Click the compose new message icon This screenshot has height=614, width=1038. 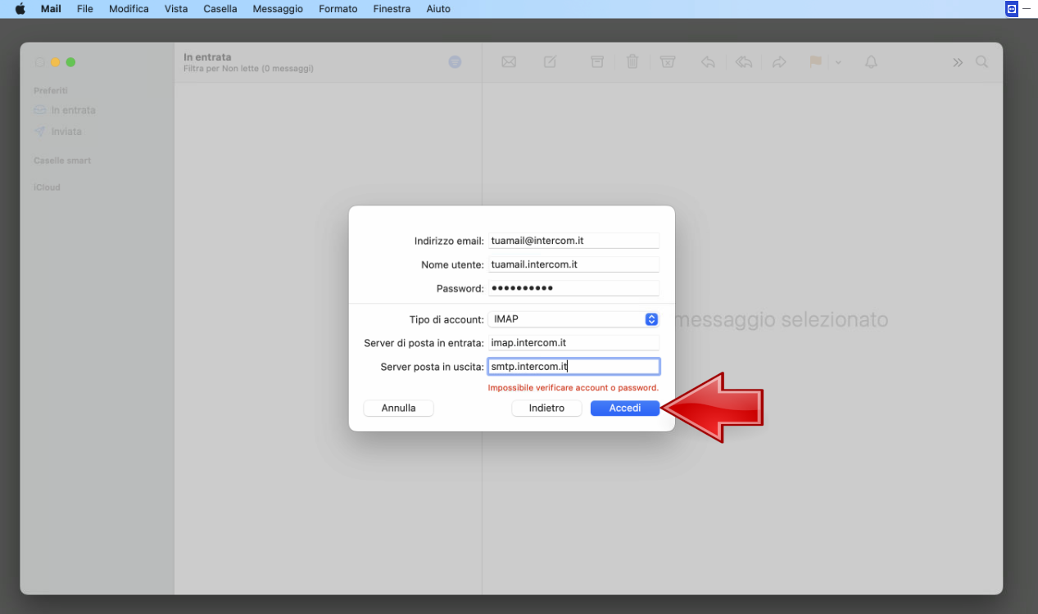pyautogui.click(x=550, y=62)
